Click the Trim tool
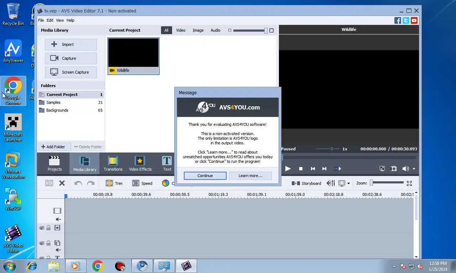The width and height of the screenshot is (456, 273). [114, 183]
